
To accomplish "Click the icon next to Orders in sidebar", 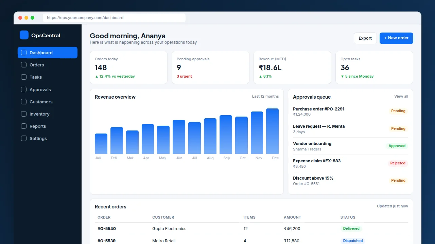I will (24, 65).
